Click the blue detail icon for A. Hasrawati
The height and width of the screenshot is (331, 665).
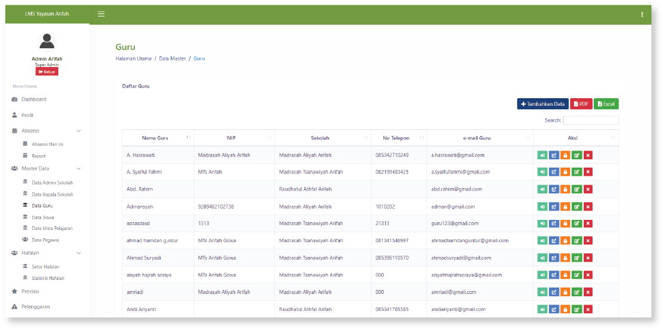coord(554,155)
